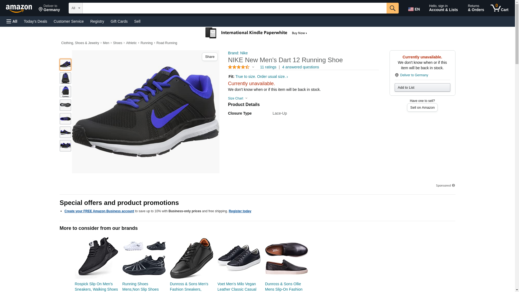The image size is (519, 292).
Task: Expand the Fit true to size details
Action: (261, 77)
